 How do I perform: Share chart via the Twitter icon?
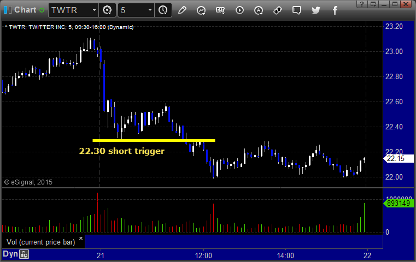pyautogui.click(x=316, y=10)
